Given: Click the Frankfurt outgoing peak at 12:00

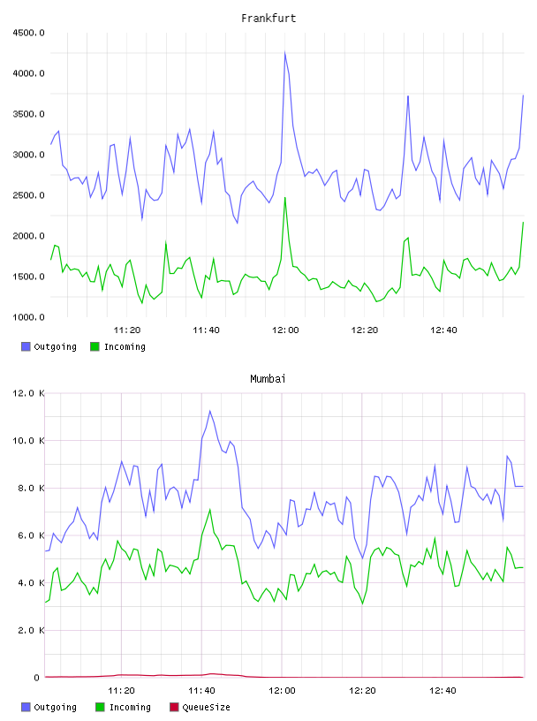Looking at the screenshot, I should pos(285,53).
